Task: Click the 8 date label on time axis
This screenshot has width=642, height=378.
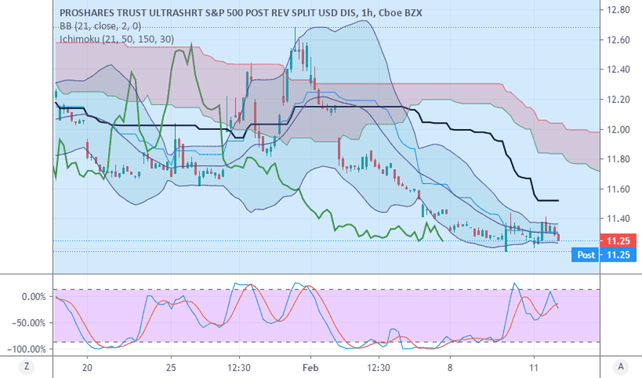Action: pos(450,368)
